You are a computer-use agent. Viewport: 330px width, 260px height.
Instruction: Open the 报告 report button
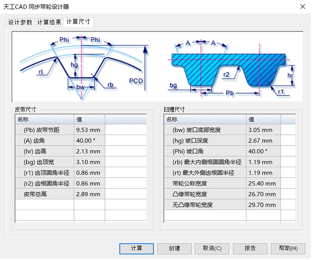250,248
